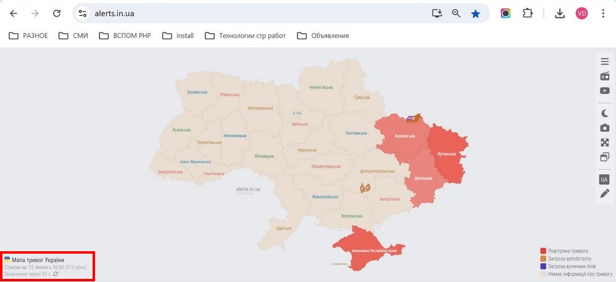Screen dimensions: 616x282
Task: Take a map snapshot with camera icon
Action: tap(604, 127)
